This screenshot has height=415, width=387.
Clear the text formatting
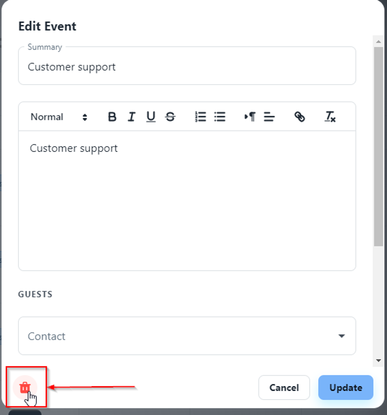pos(330,117)
